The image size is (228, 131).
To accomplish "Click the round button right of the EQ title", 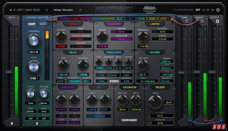I will (112, 87).
